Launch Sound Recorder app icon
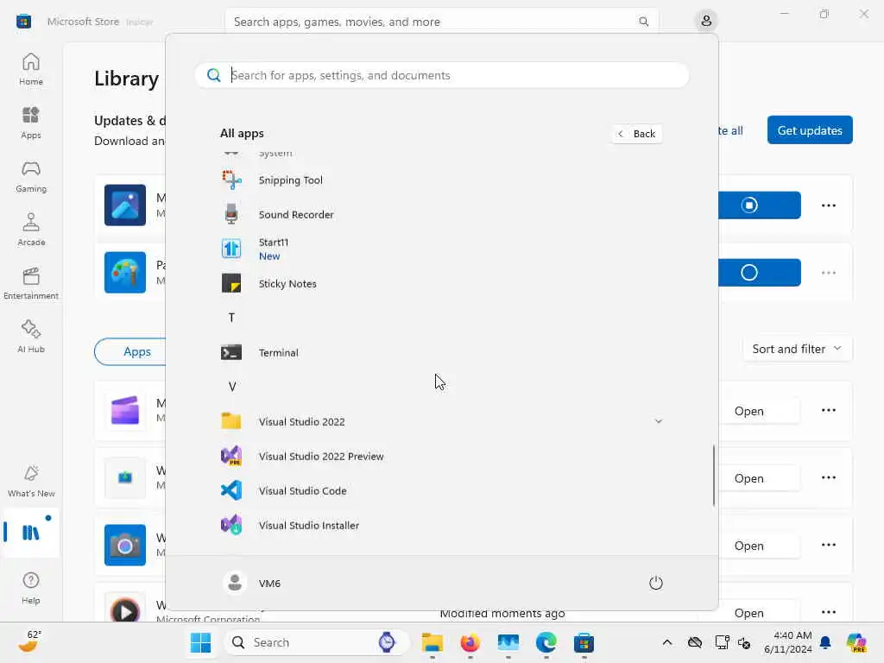Screen dimensions: 884x663 pos(231,214)
